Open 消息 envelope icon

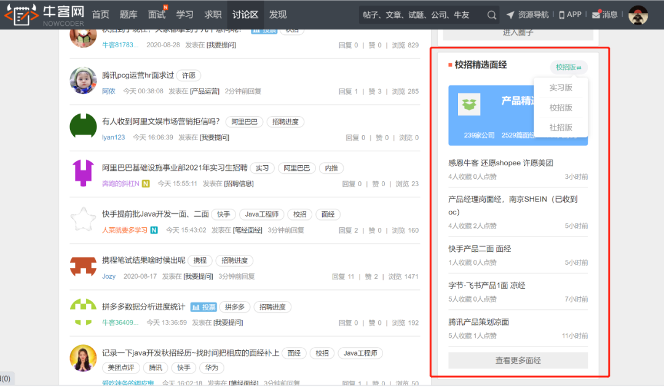596,14
